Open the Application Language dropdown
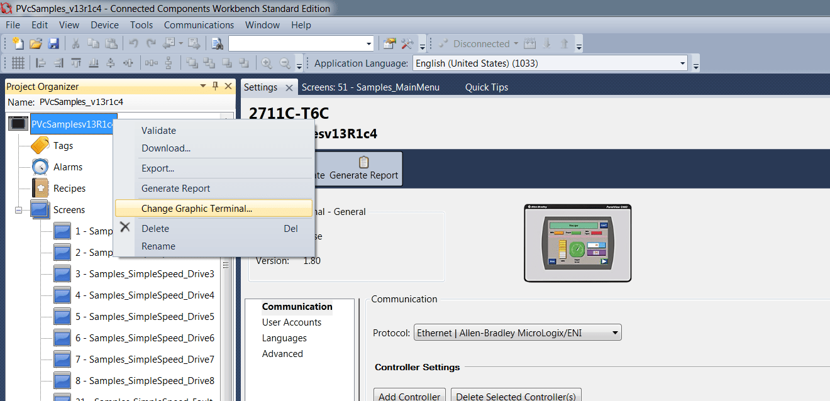The image size is (830, 401). click(x=682, y=63)
